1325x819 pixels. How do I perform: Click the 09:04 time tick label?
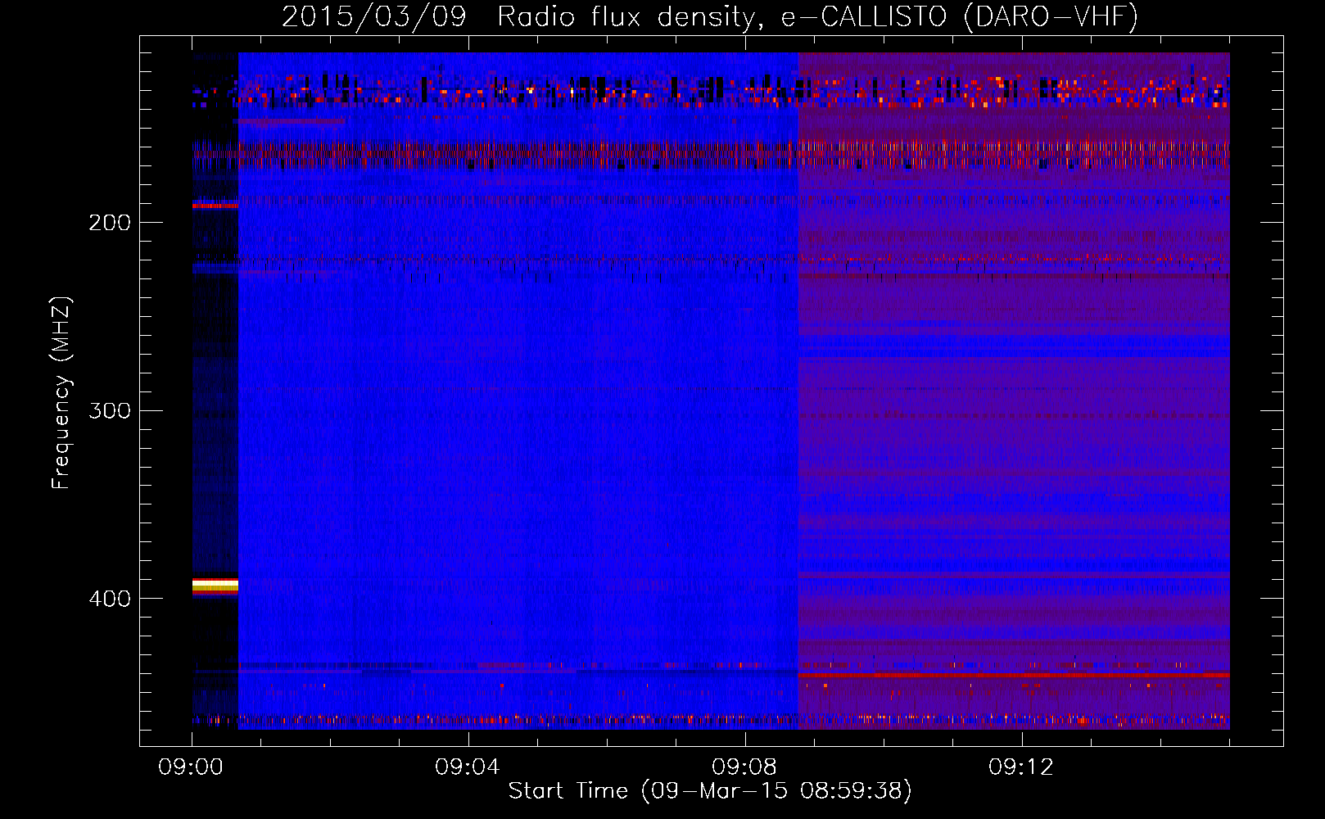point(468,767)
